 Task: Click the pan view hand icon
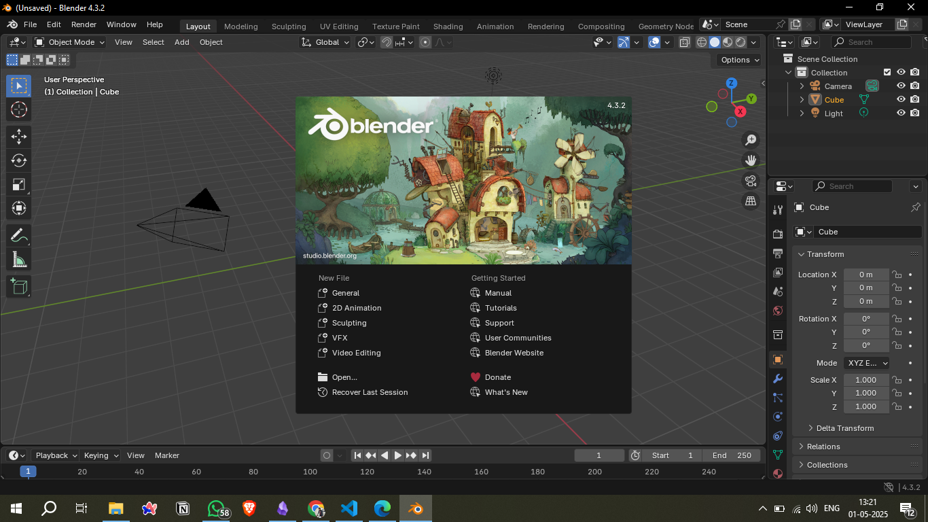click(x=751, y=160)
